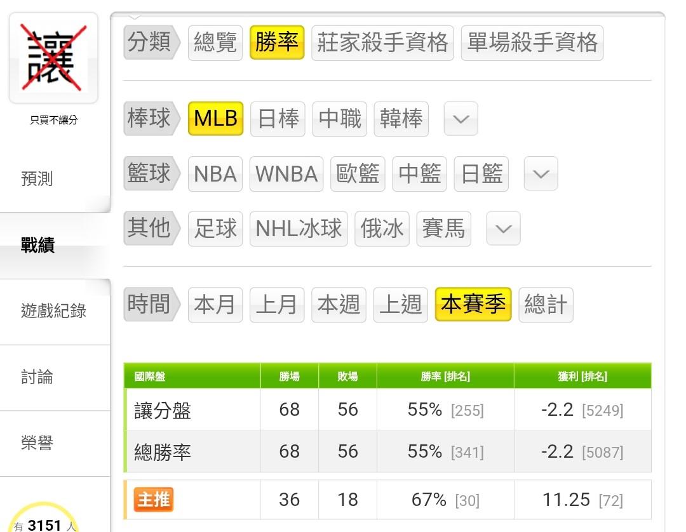Click the 主推 wins value 36
The image size is (686, 532).
(x=289, y=500)
